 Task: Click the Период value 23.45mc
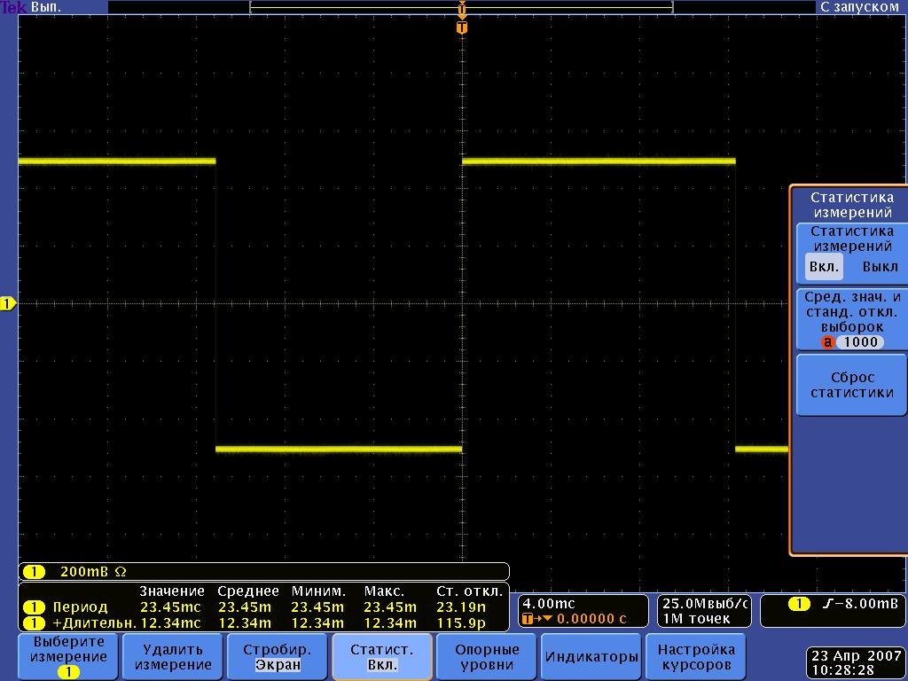coord(170,607)
